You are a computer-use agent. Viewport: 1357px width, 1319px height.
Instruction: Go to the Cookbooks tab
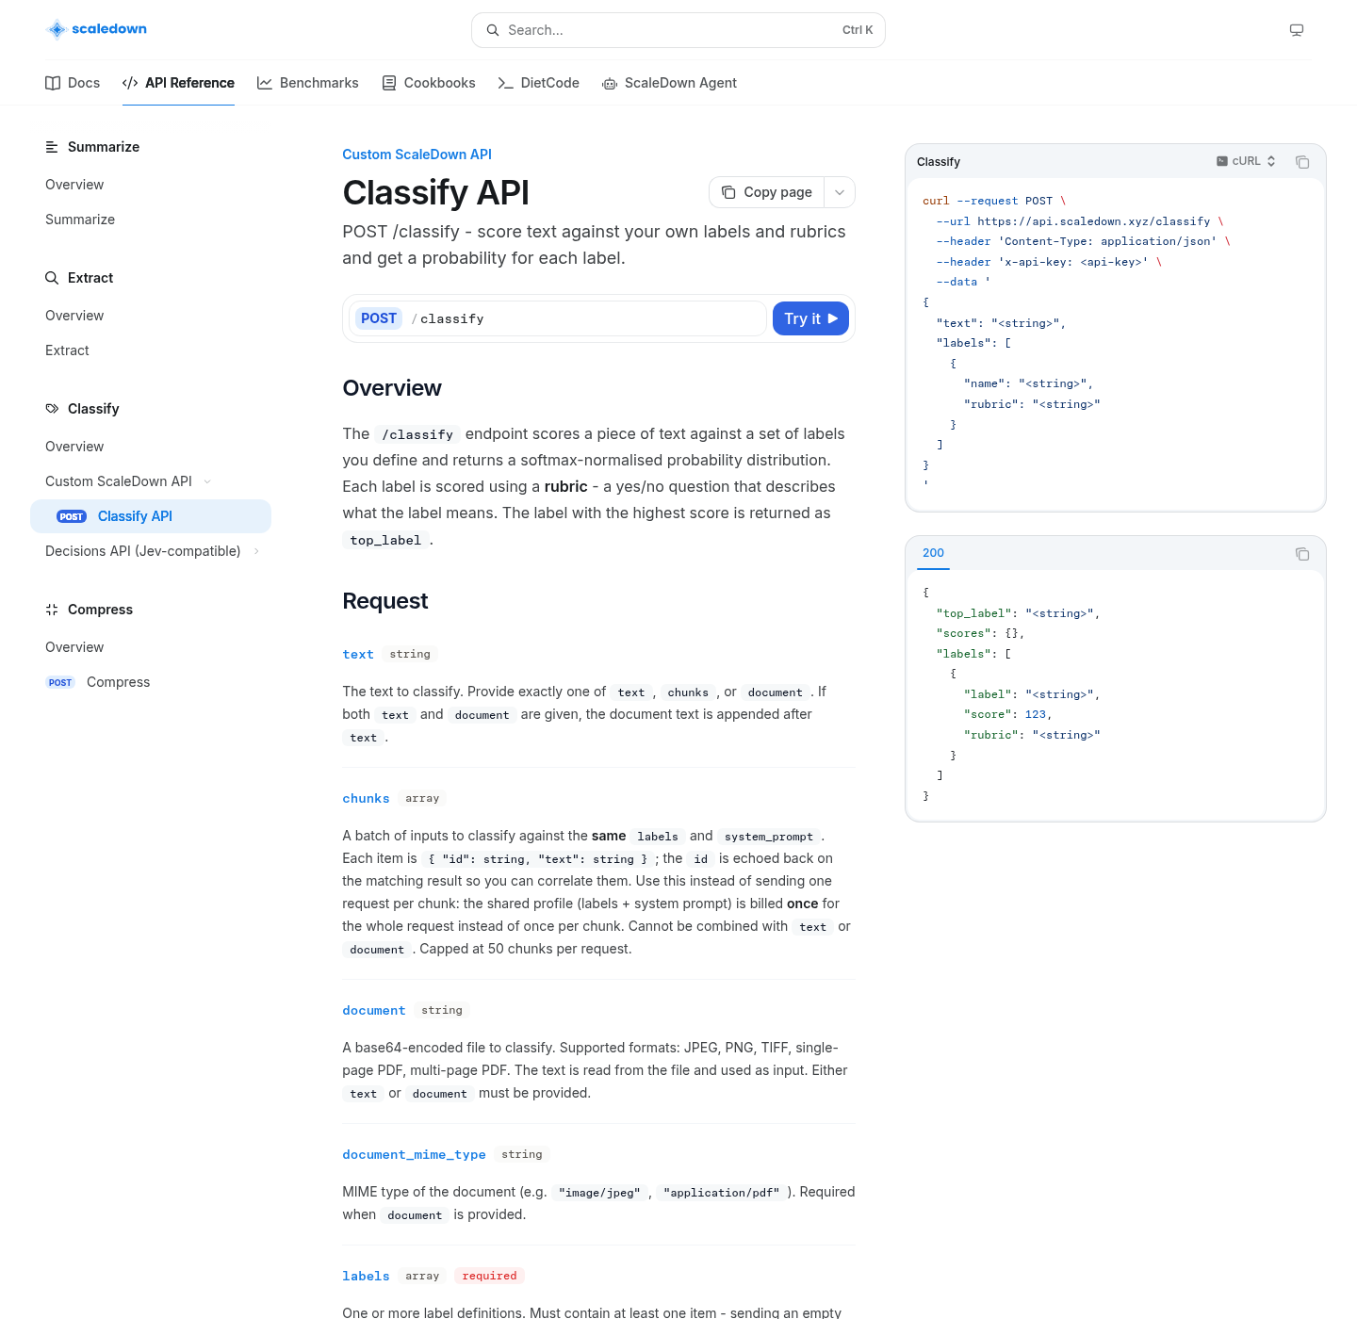click(429, 83)
